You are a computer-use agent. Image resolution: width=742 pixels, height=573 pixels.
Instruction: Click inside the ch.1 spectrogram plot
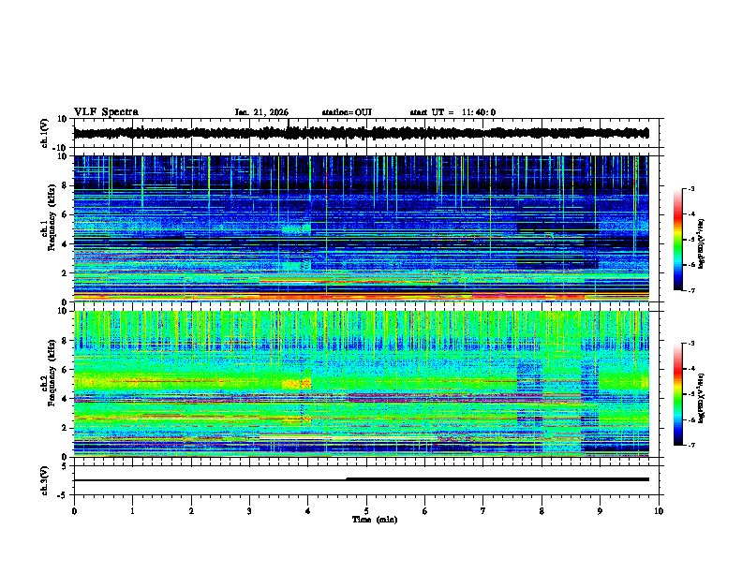[x=361, y=228]
